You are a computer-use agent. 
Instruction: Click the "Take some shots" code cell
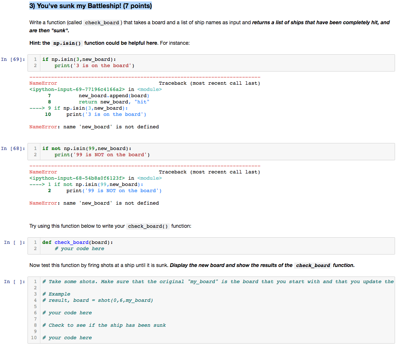coord(211,310)
